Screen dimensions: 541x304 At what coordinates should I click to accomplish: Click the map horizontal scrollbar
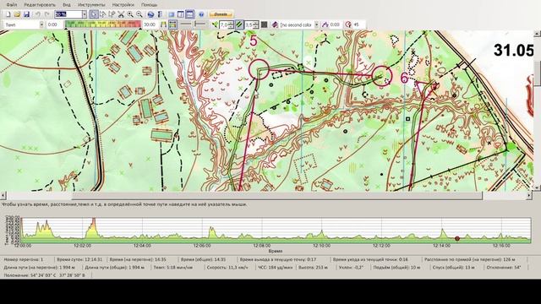click(x=277, y=196)
